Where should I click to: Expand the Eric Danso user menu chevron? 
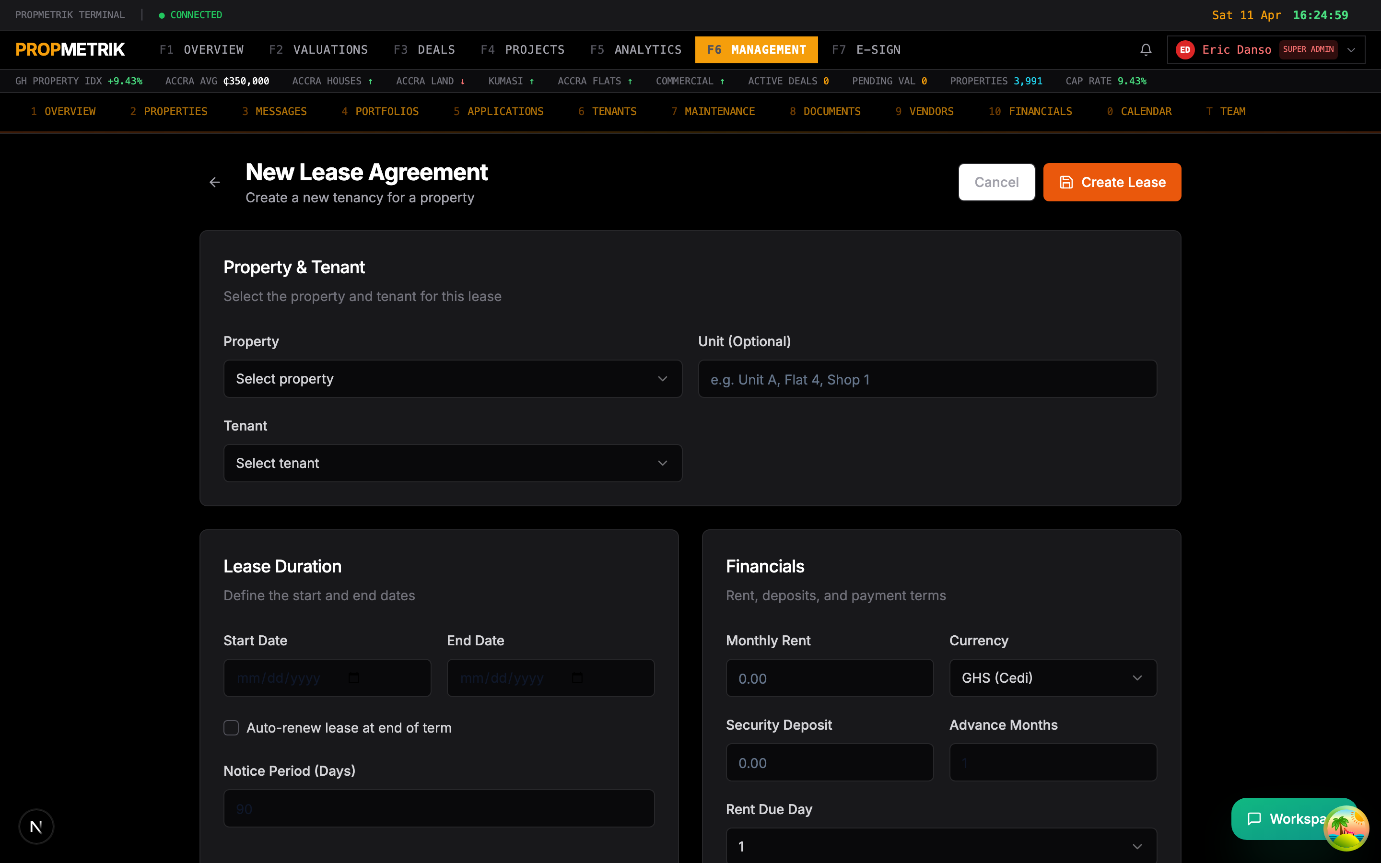[1351, 50]
